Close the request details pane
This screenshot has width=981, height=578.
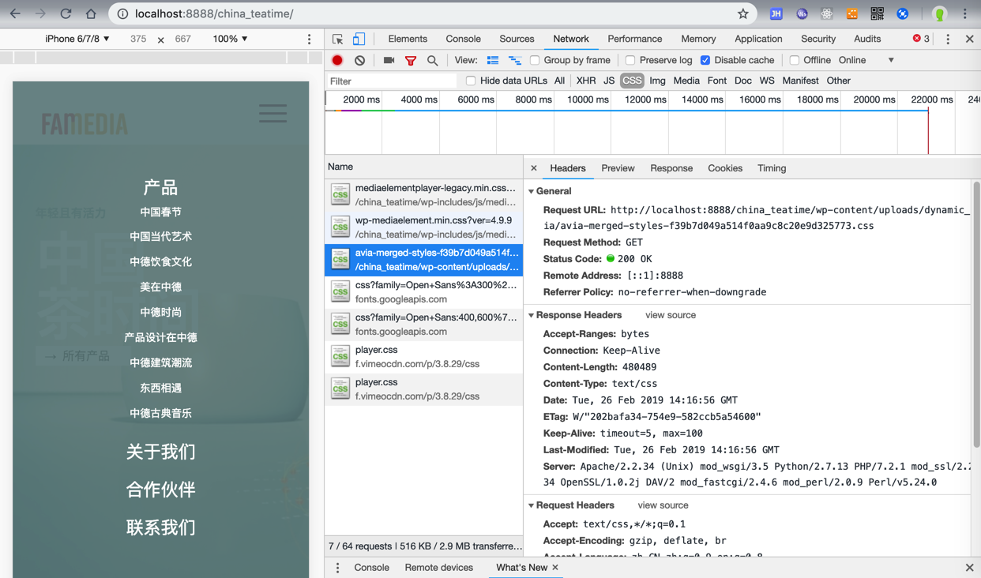(534, 168)
